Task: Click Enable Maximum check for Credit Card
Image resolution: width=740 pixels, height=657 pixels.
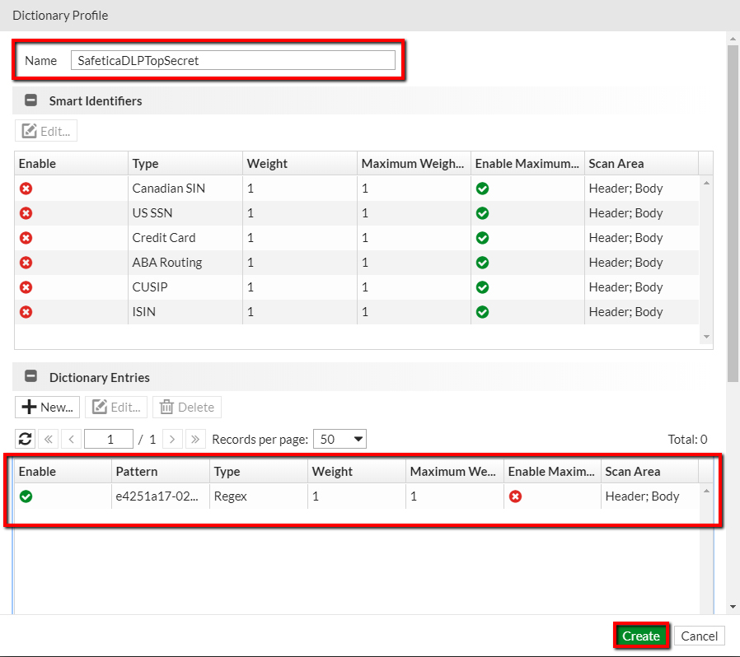Action: click(482, 238)
